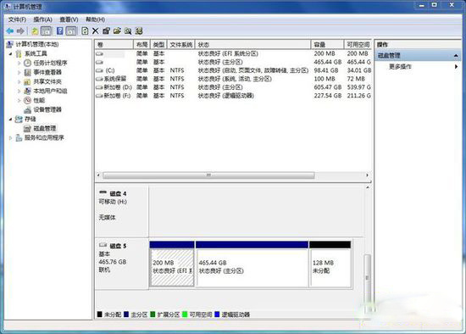466x334 pixels.
Task: Select the (C:) volume row
Action: click(233, 70)
